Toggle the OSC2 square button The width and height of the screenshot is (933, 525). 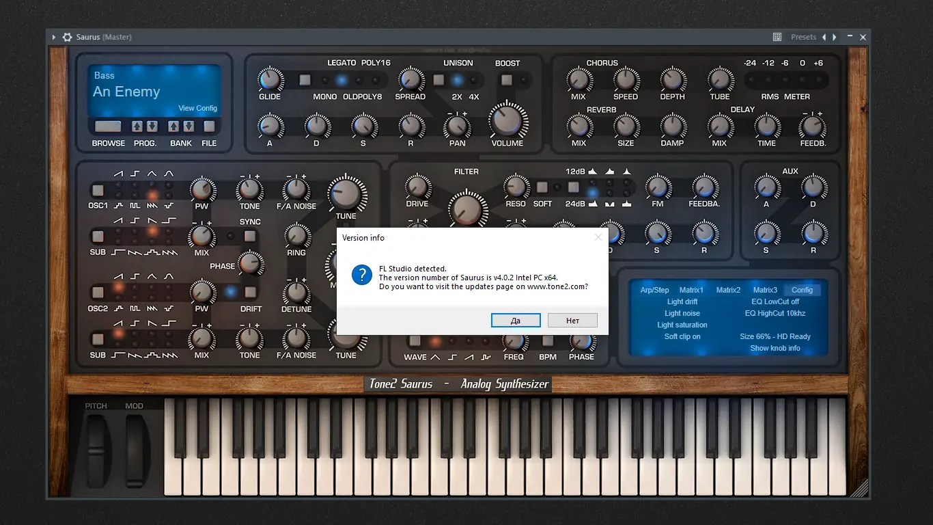(98, 293)
